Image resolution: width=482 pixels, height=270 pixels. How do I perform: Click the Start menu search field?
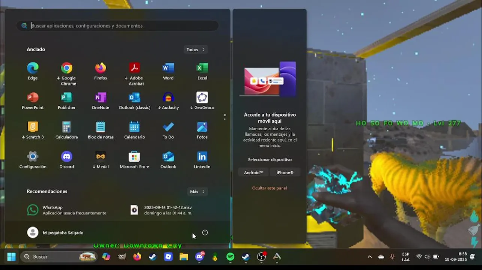coord(117,26)
